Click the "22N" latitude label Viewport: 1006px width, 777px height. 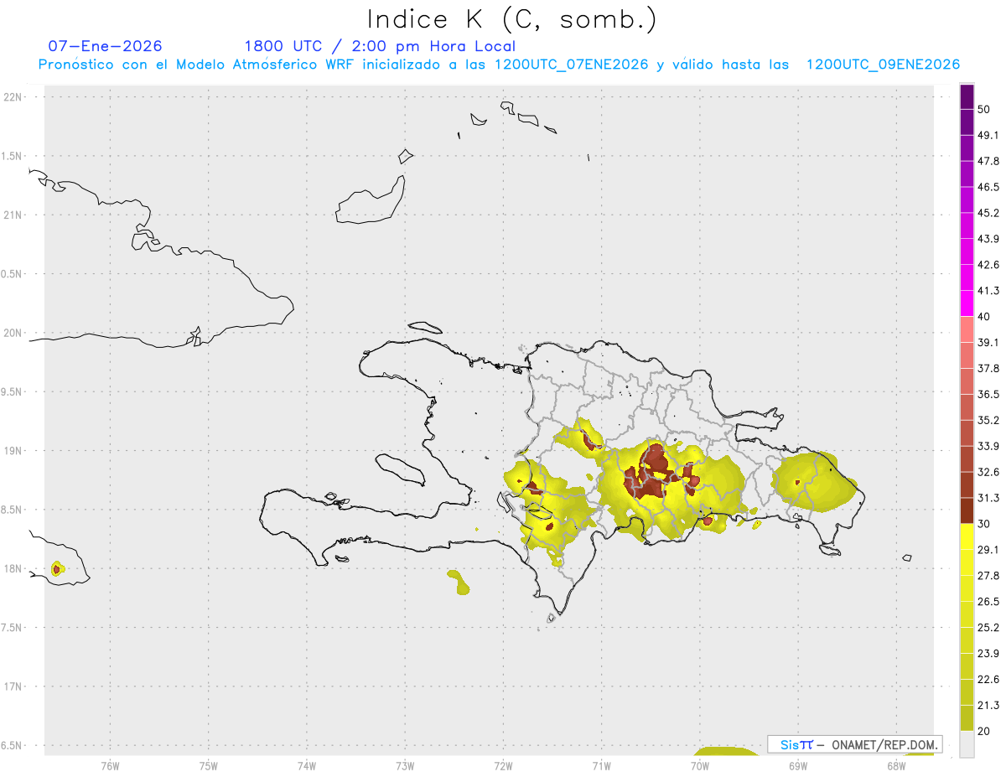pyautogui.click(x=14, y=96)
